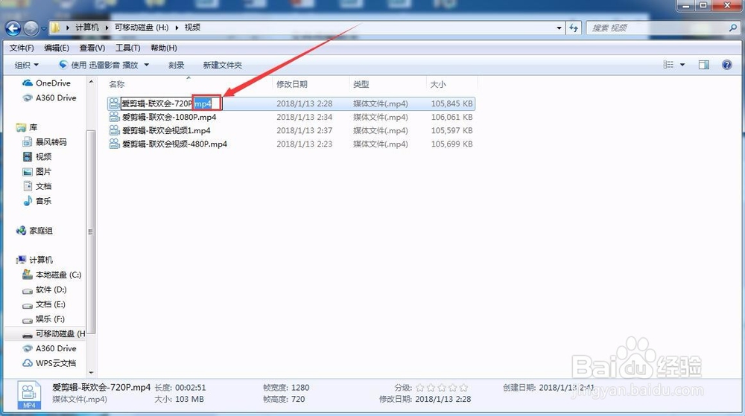Click 新建文件夹 button

click(222, 65)
